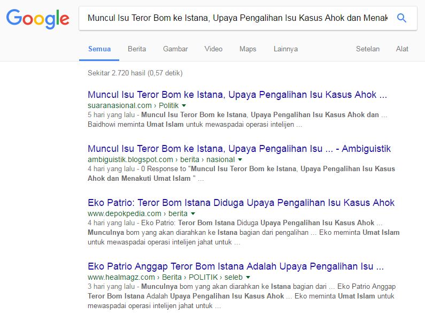The height and width of the screenshot is (314, 425).
Task: Expand dropdown arrow next to ambiguistik.blogspot.com URL
Action: pos(240,159)
